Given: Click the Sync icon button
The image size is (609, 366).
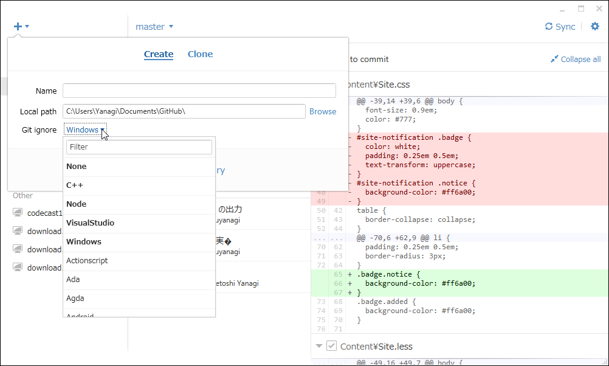Looking at the screenshot, I should tap(549, 26).
